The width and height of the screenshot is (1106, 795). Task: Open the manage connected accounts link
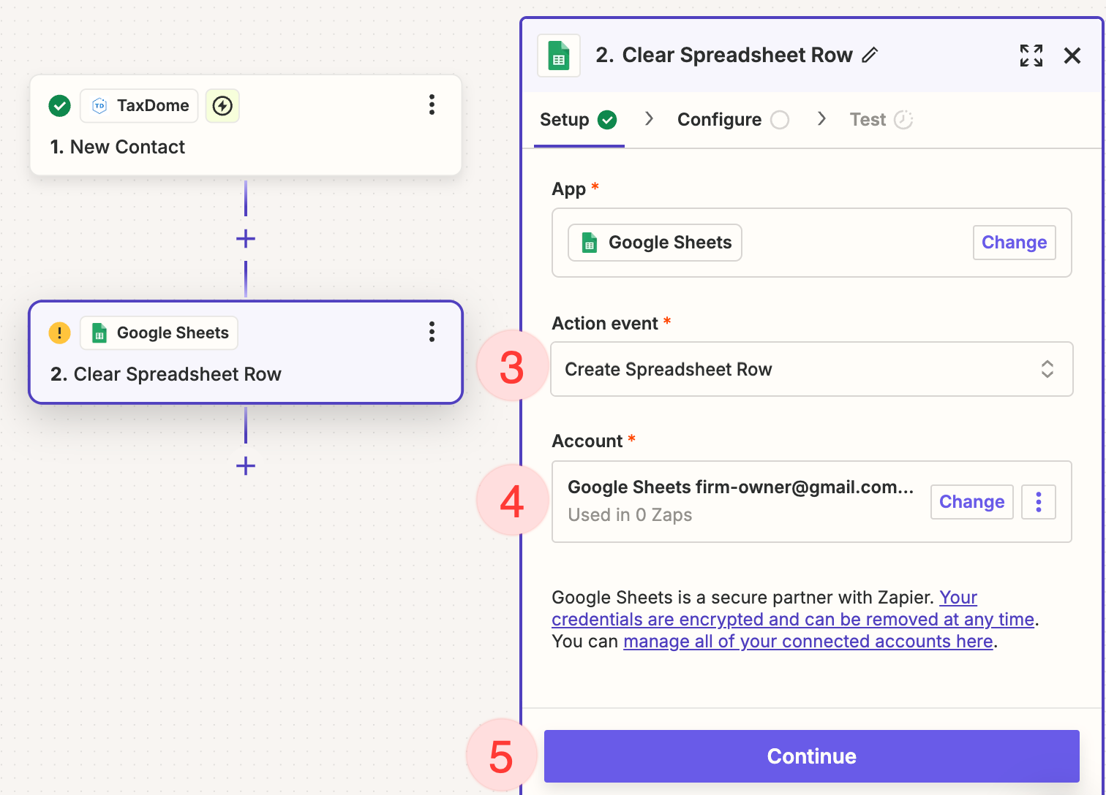click(x=808, y=642)
